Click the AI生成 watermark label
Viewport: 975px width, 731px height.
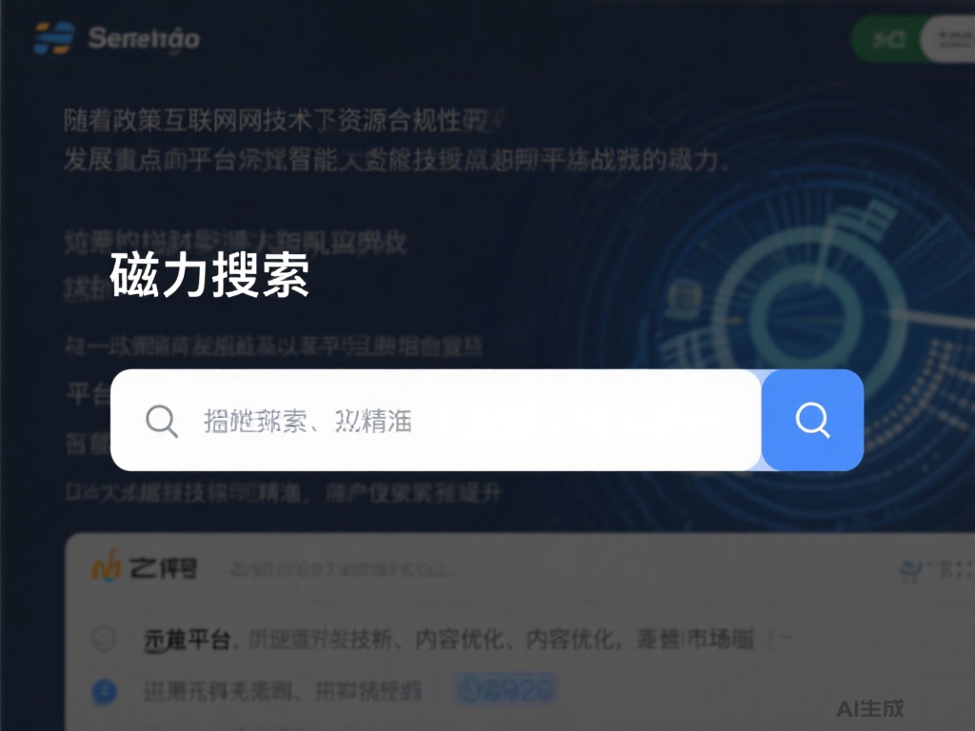870,708
